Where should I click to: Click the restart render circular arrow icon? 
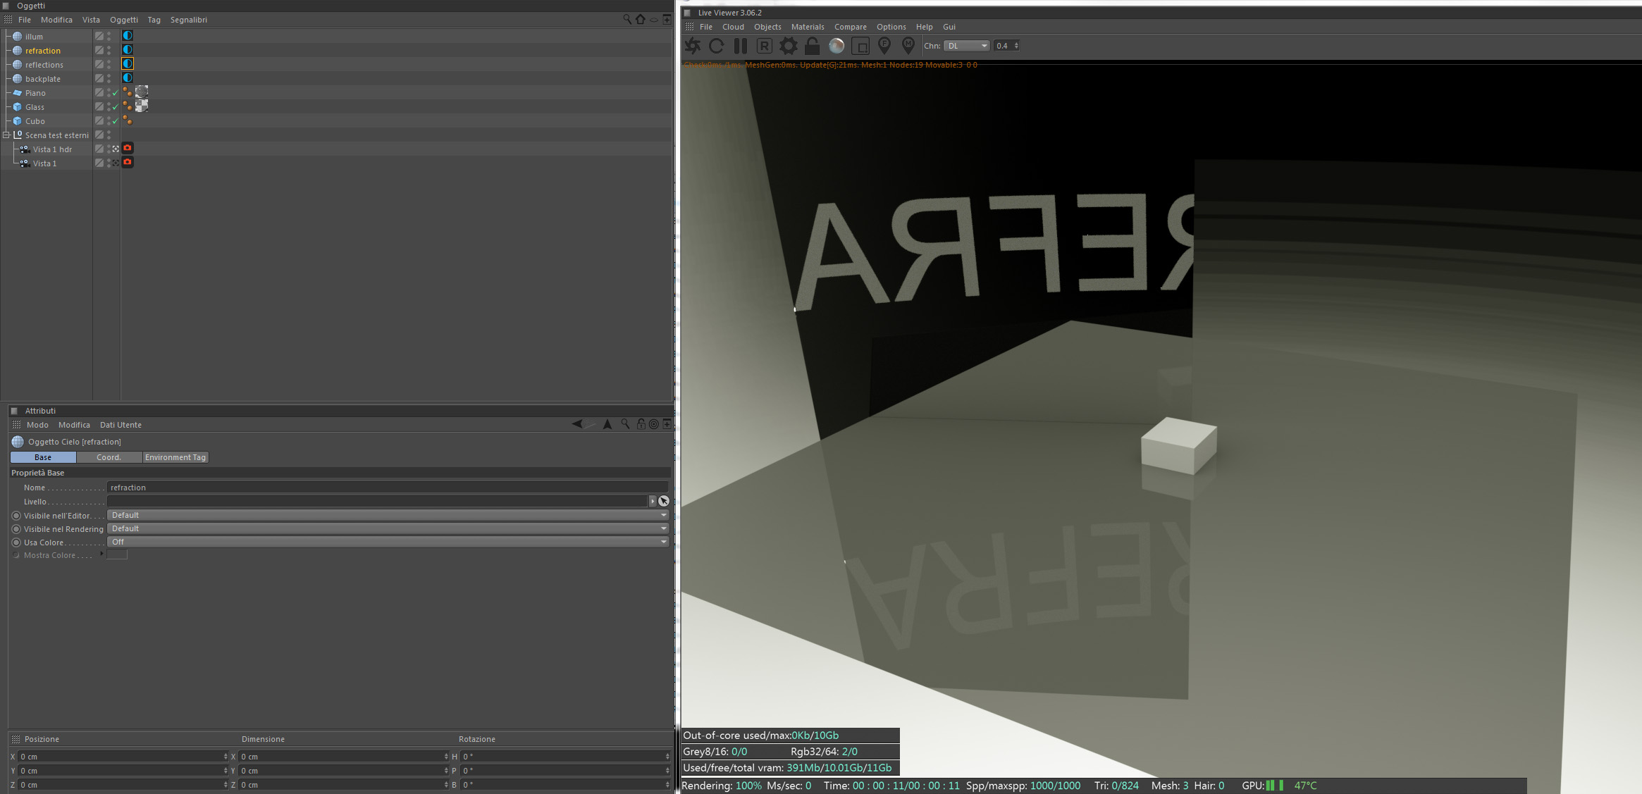(716, 46)
